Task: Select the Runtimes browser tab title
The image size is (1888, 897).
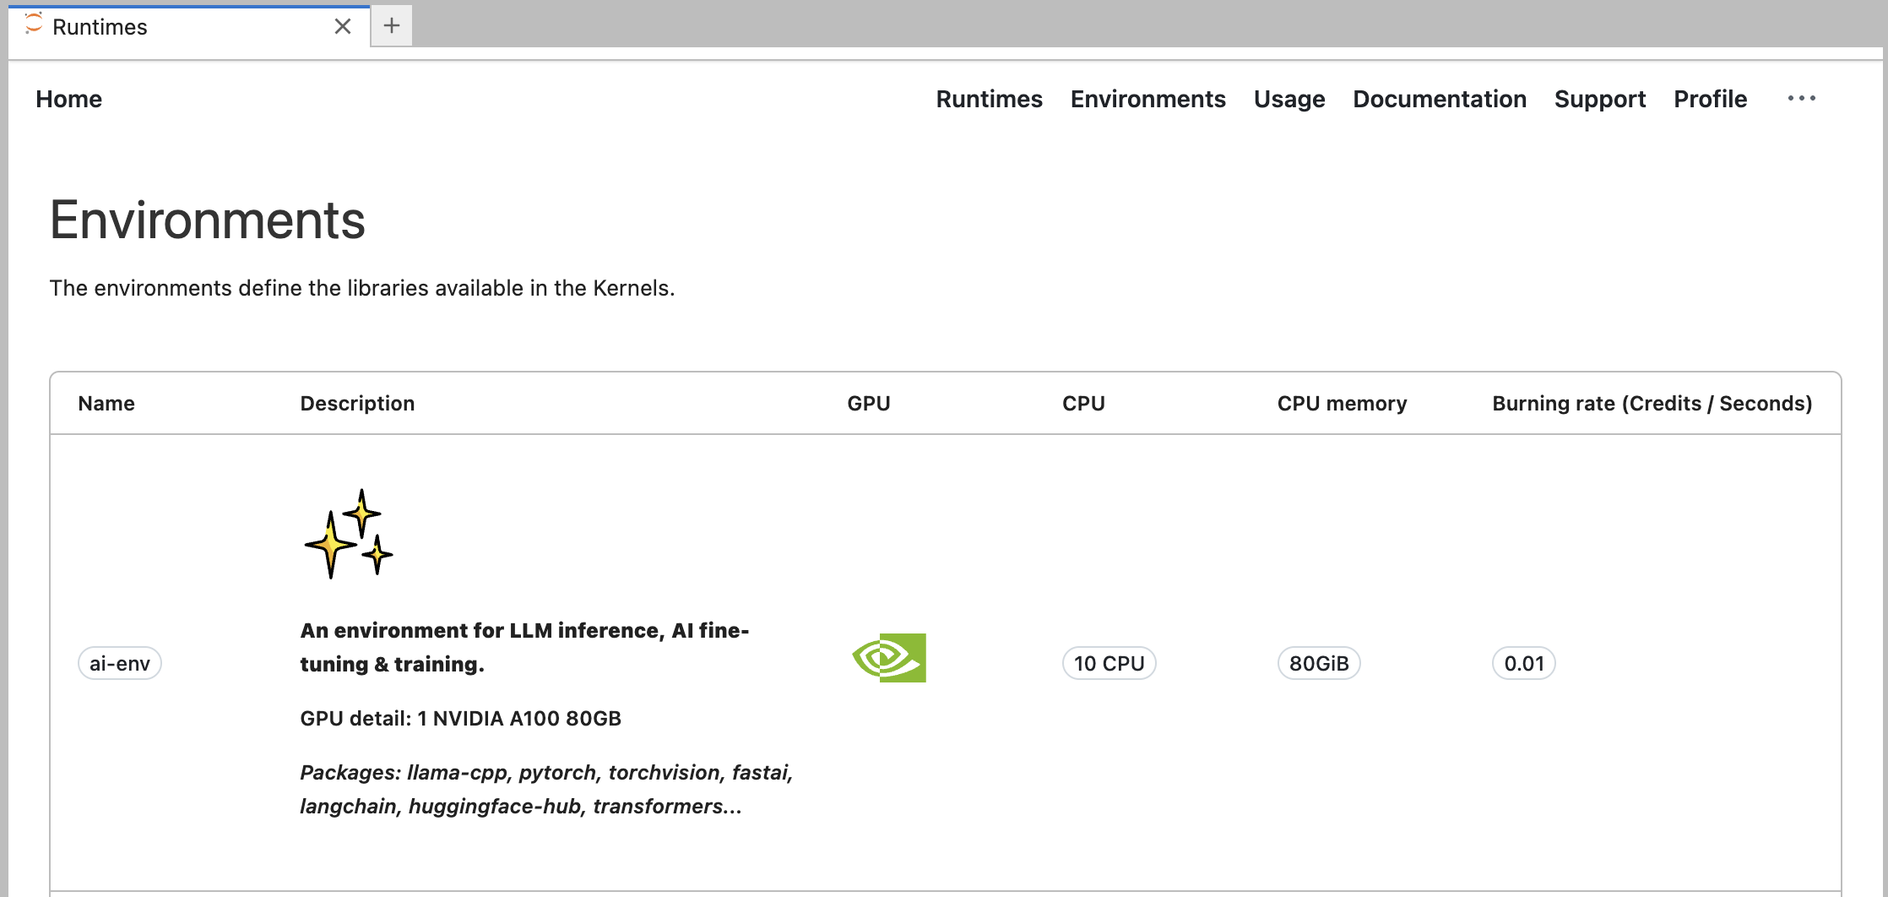Action: (100, 27)
